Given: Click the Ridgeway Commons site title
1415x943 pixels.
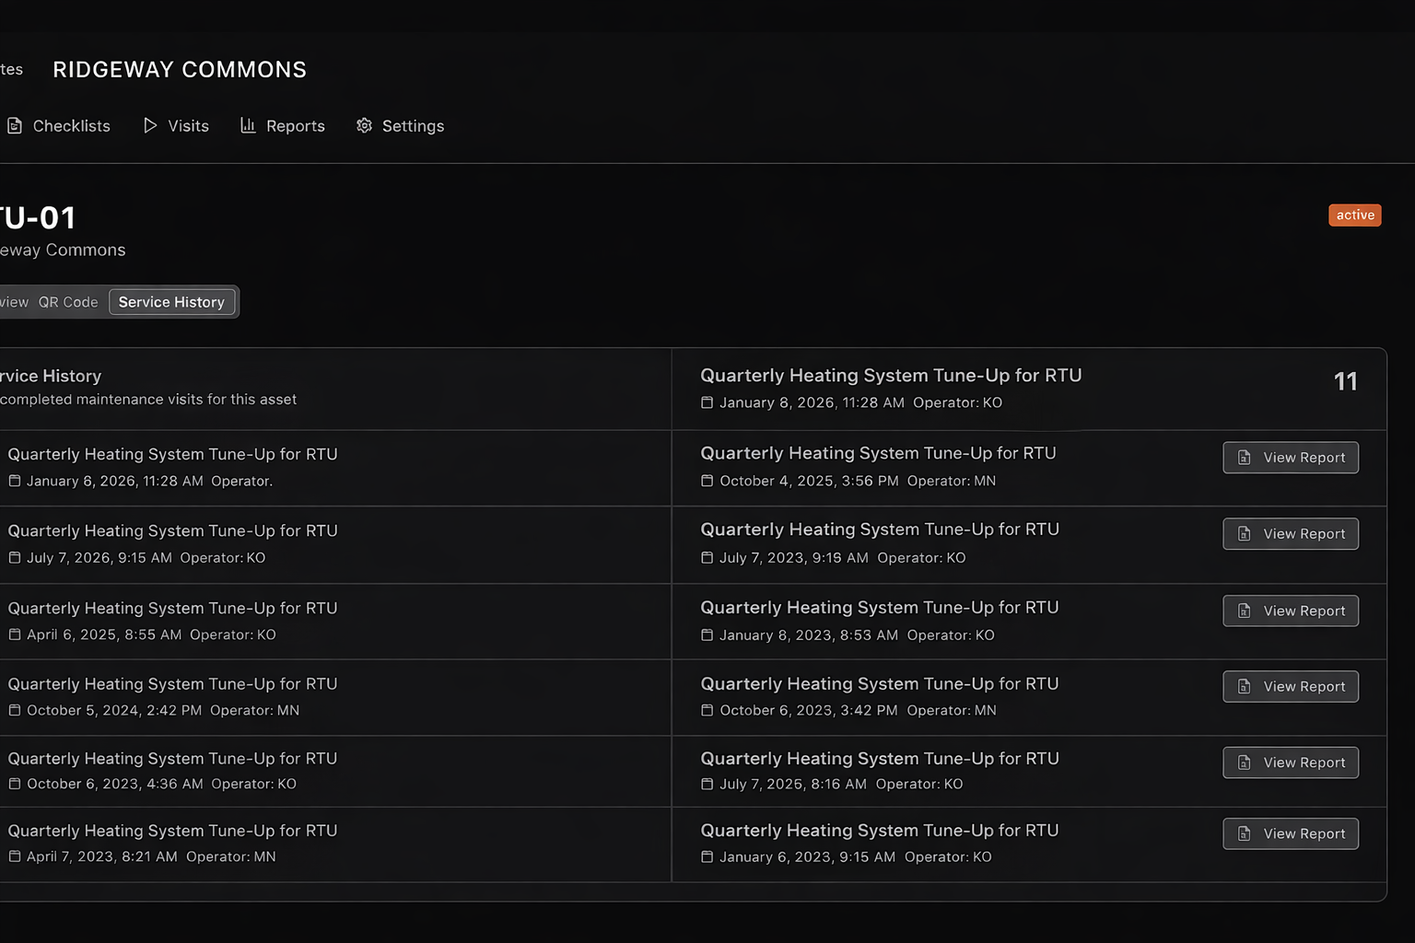Looking at the screenshot, I should point(180,70).
